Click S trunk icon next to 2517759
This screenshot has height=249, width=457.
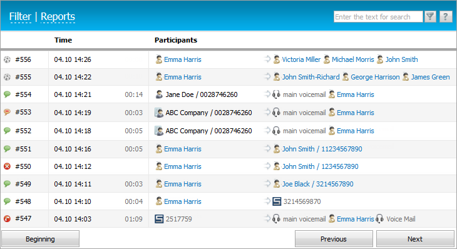click(159, 219)
